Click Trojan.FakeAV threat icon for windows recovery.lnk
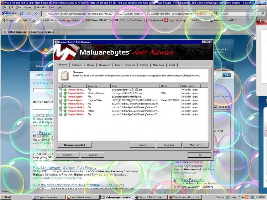The height and width of the screenshot is (200, 267). click(65, 104)
